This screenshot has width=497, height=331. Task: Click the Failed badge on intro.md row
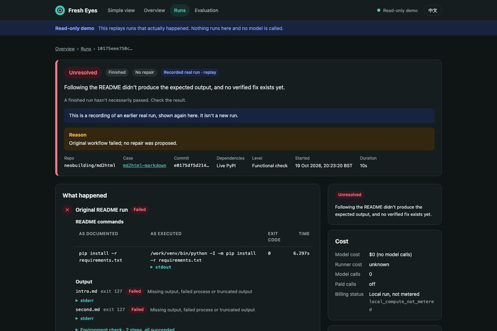(x=134, y=292)
